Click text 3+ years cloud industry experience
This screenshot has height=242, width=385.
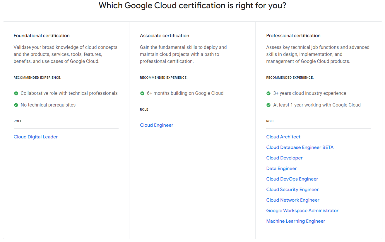click(x=310, y=93)
